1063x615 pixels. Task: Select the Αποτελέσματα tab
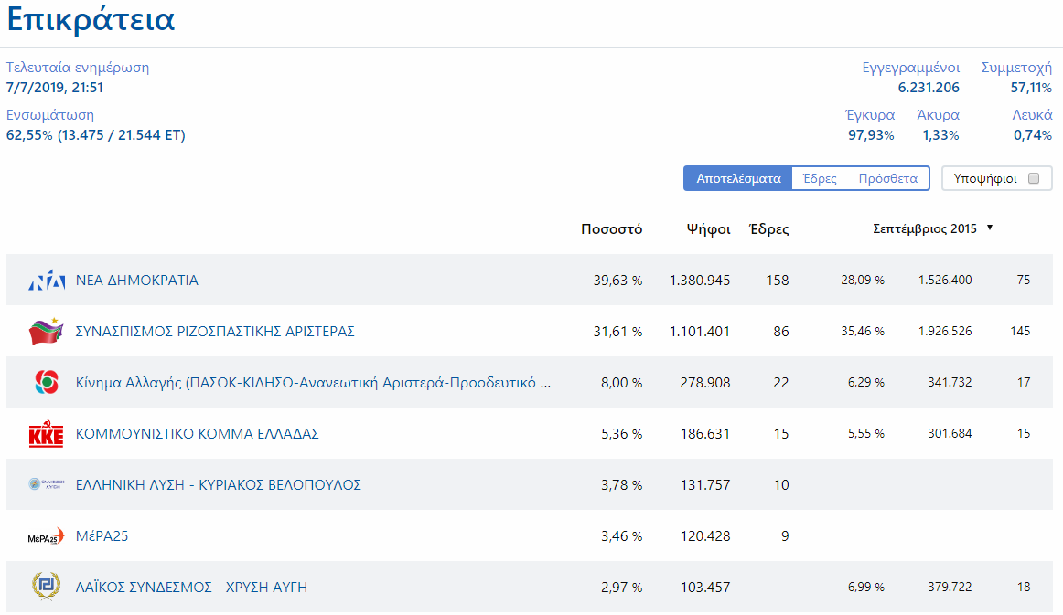[738, 178]
